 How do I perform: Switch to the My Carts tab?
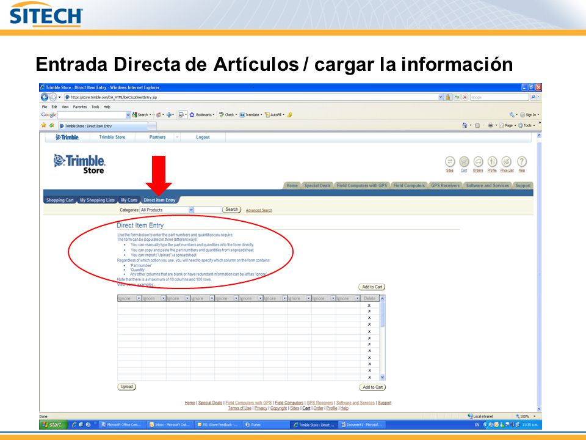click(x=129, y=200)
